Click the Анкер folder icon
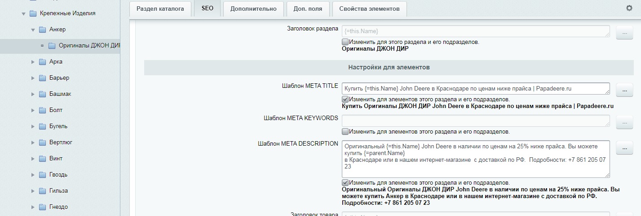Viewport: 641px width, 216px height. [x=43, y=30]
